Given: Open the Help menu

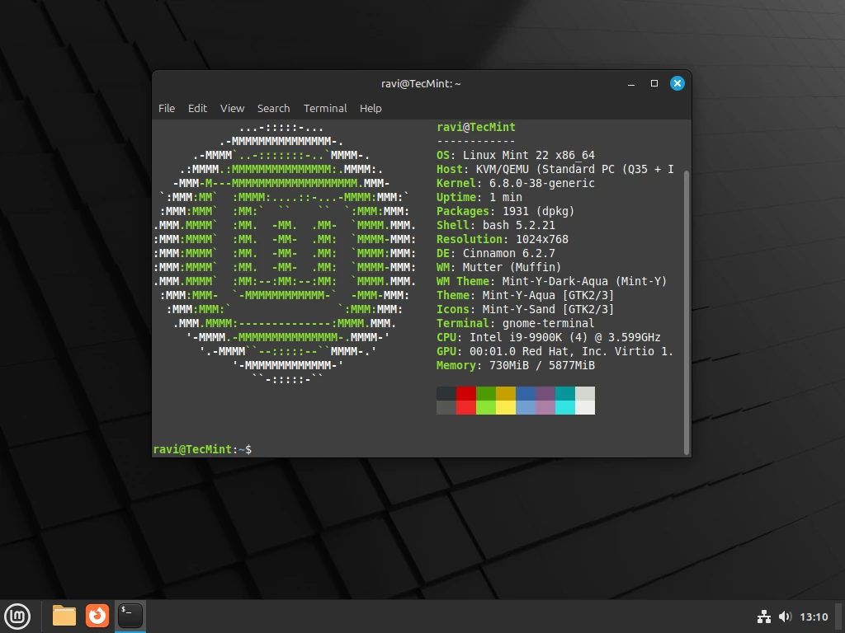Looking at the screenshot, I should [x=371, y=108].
